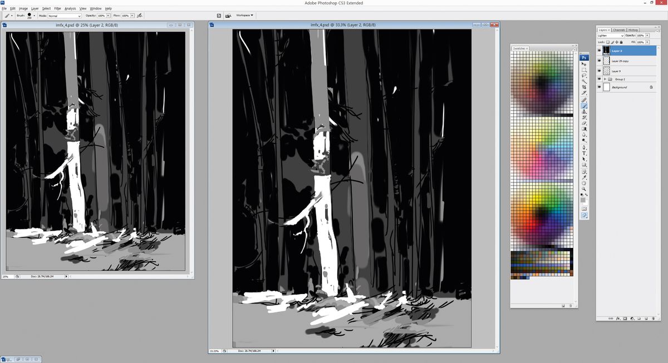Image resolution: width=668 pixels, height=363 pixels.
Task: Create a new layer using the panel icon
Action: point(646,319)
